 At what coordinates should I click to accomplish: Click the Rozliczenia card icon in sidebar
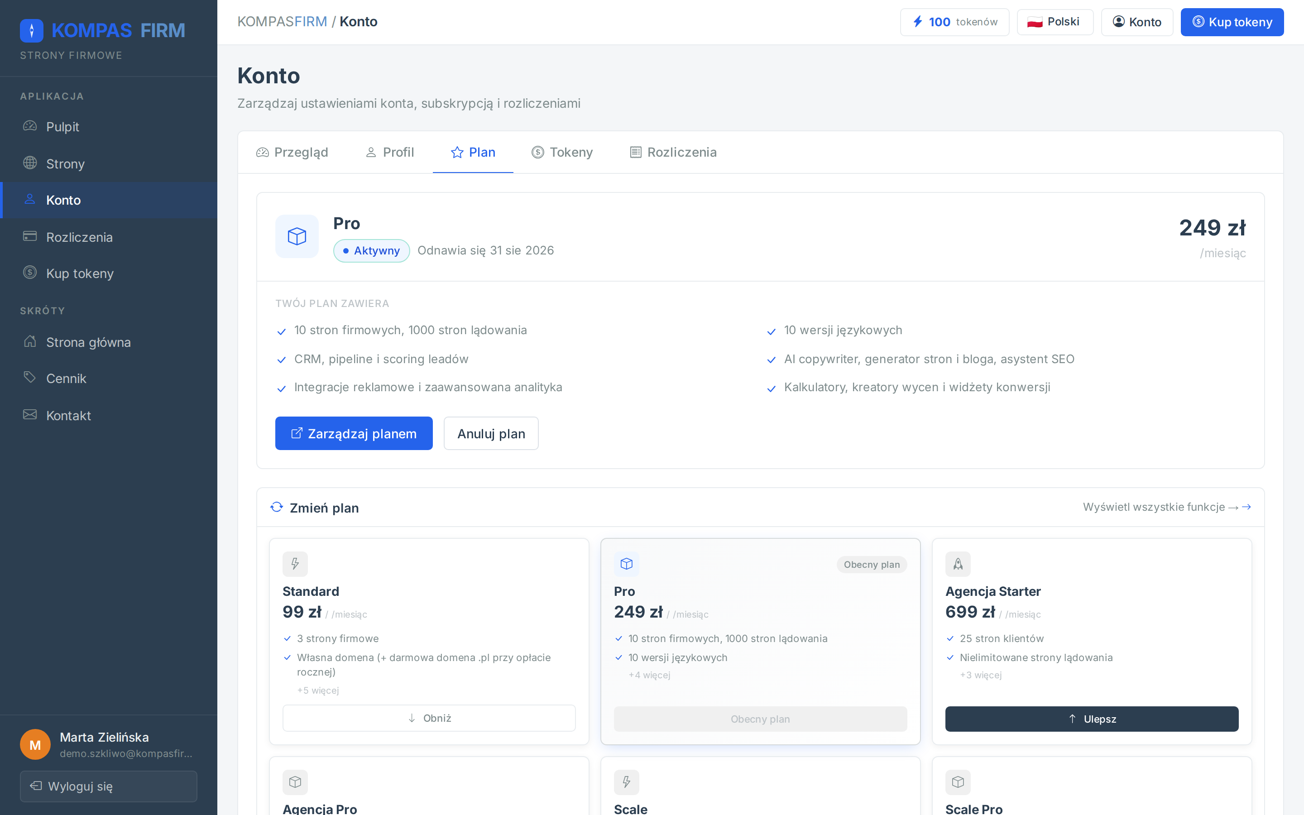click(x=30, y=236)
